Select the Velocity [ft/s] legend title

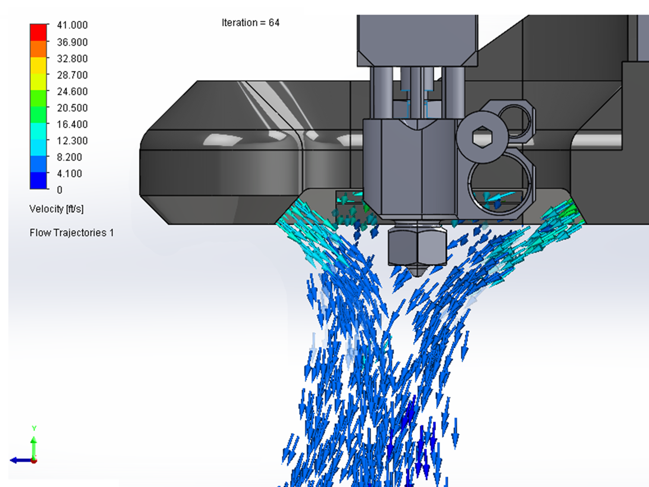coord(56,209)
